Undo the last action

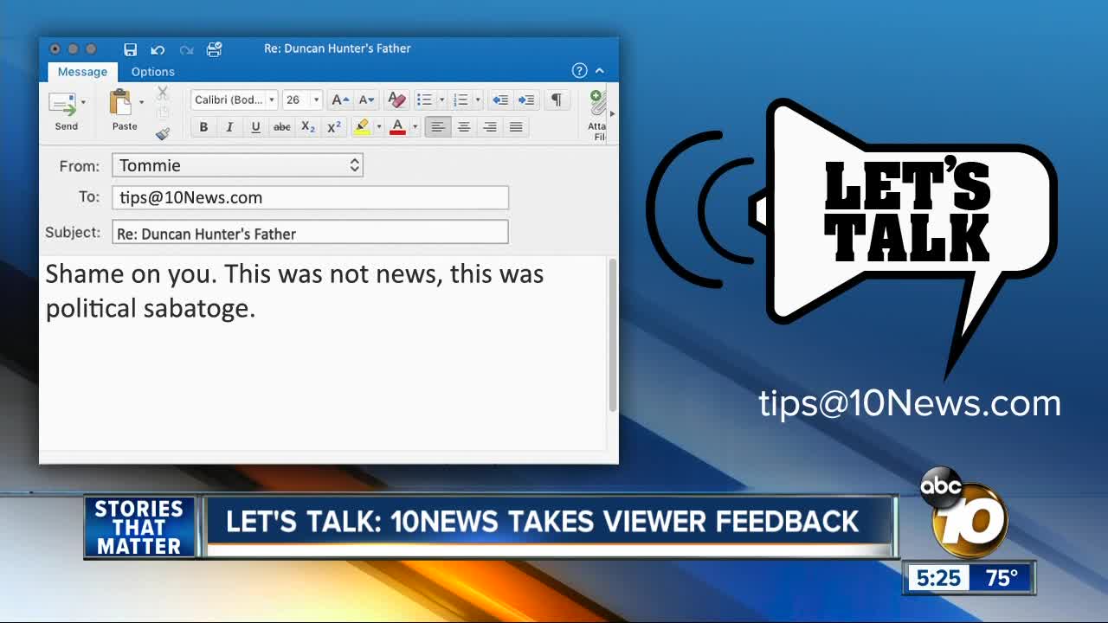coord(158,49)
